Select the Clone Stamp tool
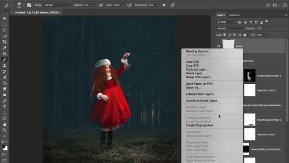 point(5,66)
